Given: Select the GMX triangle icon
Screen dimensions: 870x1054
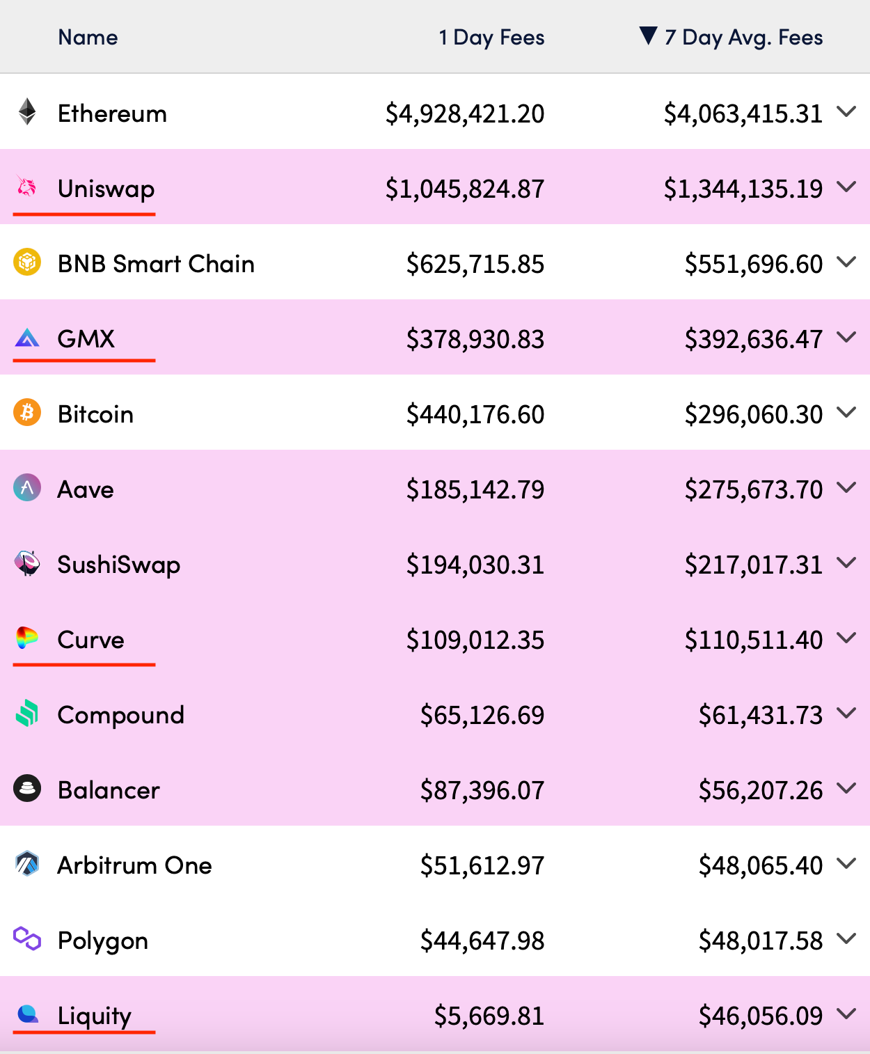Looking at the screenshot, I should coord(28,339).
